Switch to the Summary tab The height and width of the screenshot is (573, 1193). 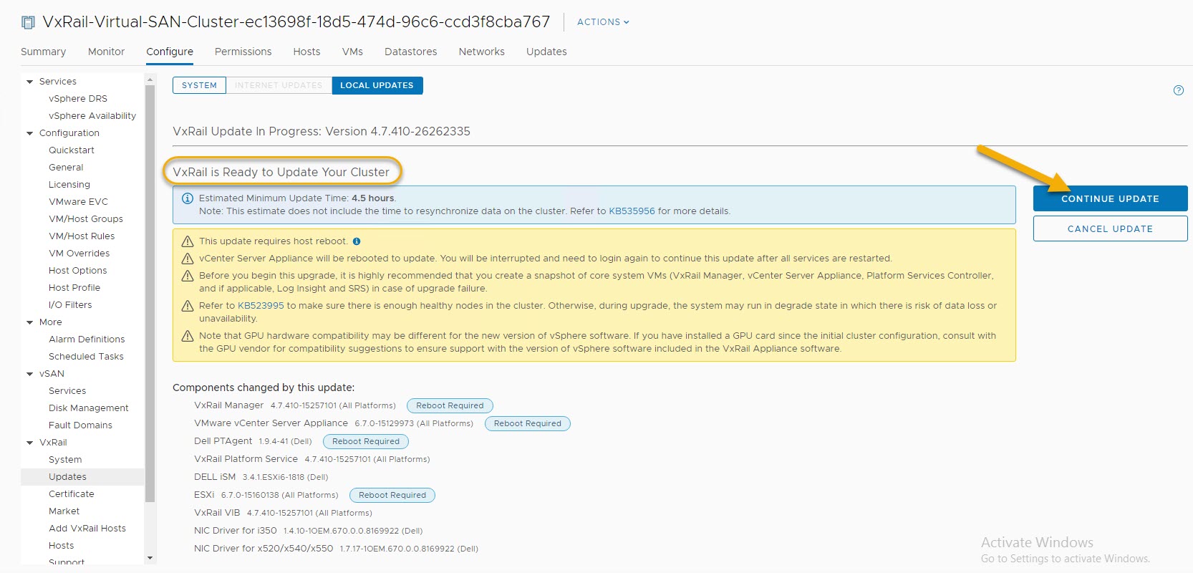tap(43, 52)
